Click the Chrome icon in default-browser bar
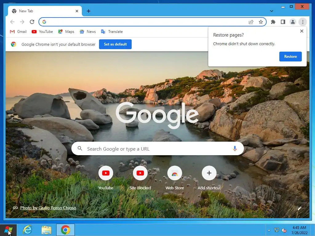Screen dimensions: 315x236 tap(14, 44)
